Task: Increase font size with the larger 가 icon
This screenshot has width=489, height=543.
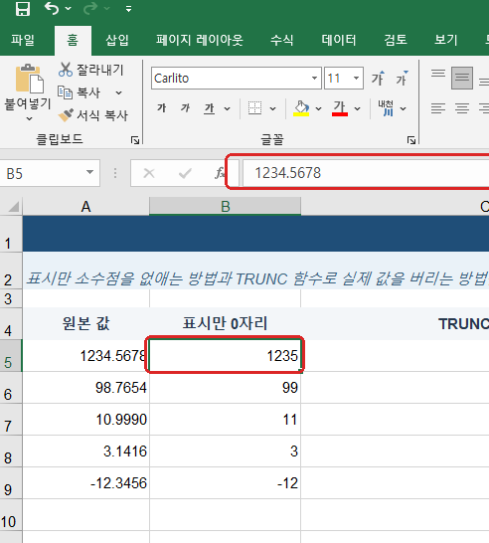Action: 378,79
